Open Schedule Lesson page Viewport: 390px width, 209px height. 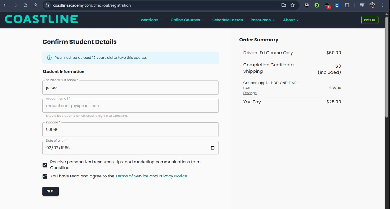tap(227, 20)
